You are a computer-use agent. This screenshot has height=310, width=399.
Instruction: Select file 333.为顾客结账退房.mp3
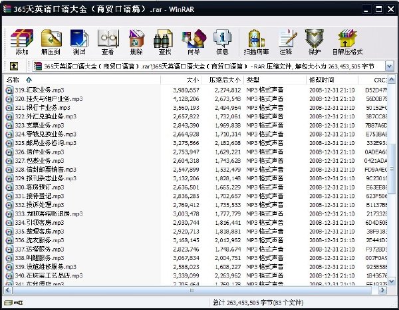point(49,214)
